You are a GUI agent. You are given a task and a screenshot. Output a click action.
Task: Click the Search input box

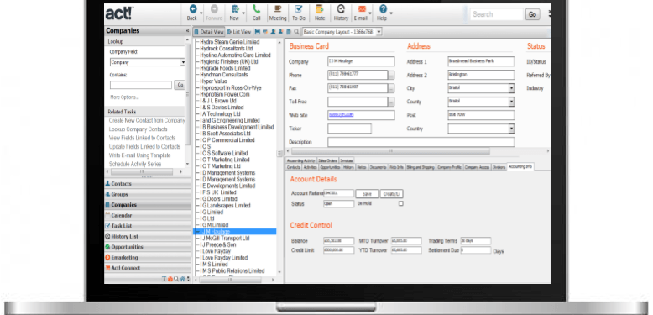click(496, 14)
